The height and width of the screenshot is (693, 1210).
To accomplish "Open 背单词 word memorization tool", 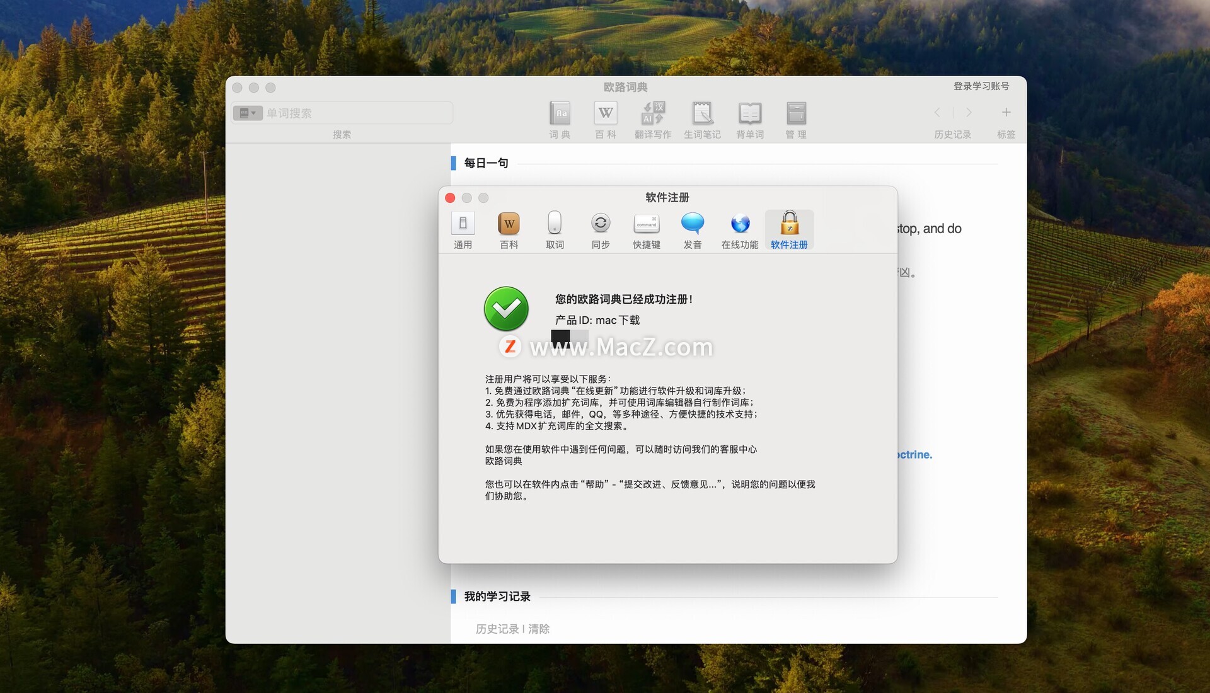I will (750, 120).
